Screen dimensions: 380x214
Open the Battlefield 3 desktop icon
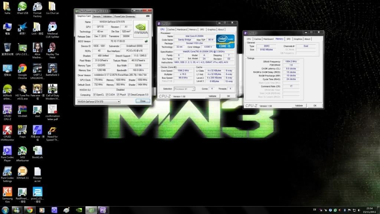52,69
